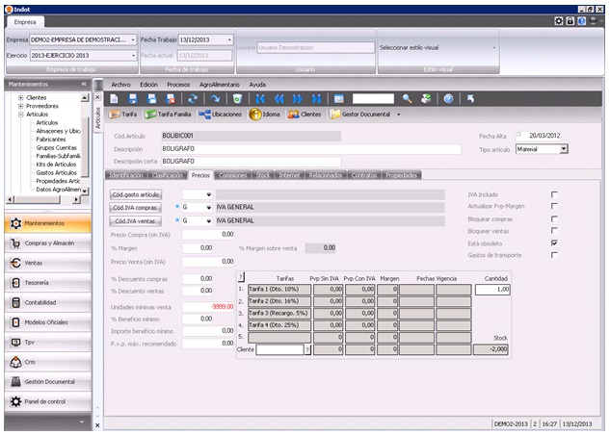Switch to the Comisiones tab

point(232,175)
